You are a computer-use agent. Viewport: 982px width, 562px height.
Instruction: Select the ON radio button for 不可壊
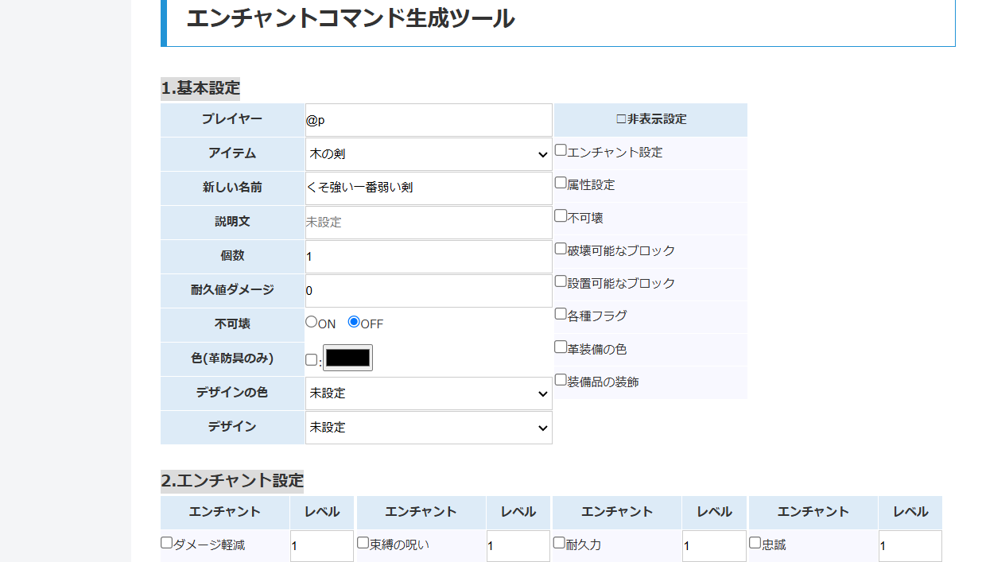click(311, 321)
